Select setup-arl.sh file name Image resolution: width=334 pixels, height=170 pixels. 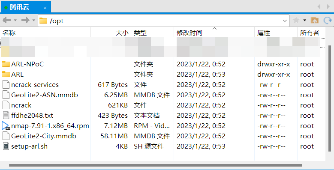pos(30,146)
